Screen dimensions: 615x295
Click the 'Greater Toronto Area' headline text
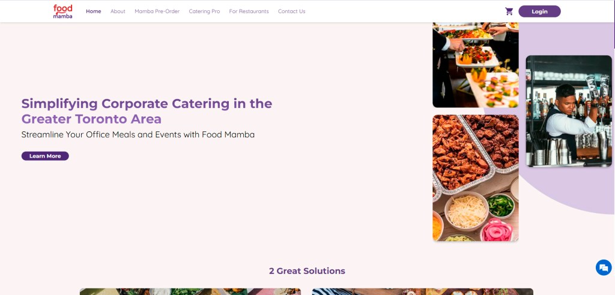pos(91,119)
